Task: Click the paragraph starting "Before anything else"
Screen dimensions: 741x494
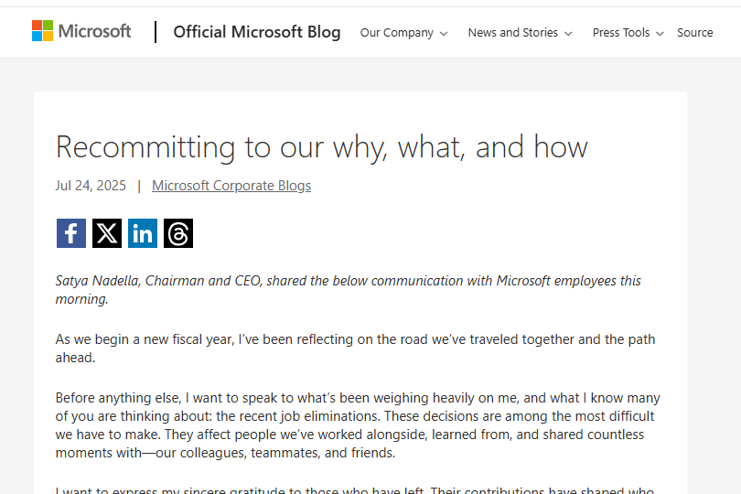Action: (x=357, y=425)
